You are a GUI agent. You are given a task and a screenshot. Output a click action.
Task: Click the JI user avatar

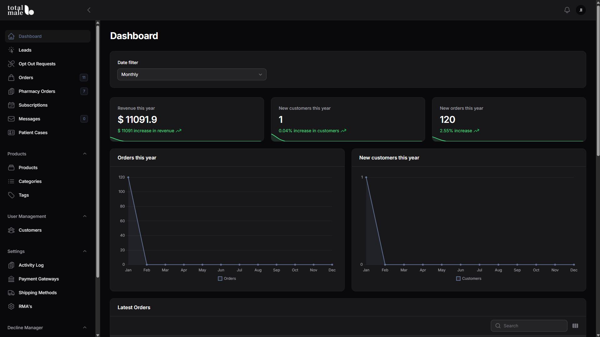click(x=581, y=10)
